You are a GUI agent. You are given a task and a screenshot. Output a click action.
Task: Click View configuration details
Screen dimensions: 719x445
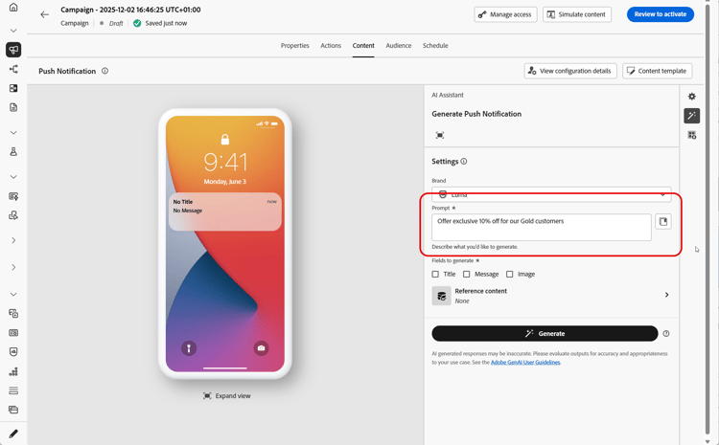pyautogui.click(x=570, y=71)
